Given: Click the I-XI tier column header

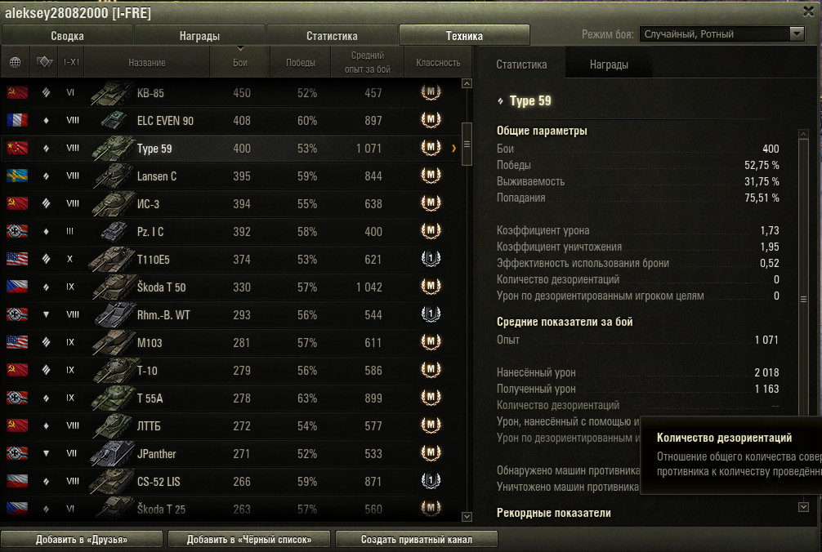Looking at the screenshot, I should pos(71,62).
